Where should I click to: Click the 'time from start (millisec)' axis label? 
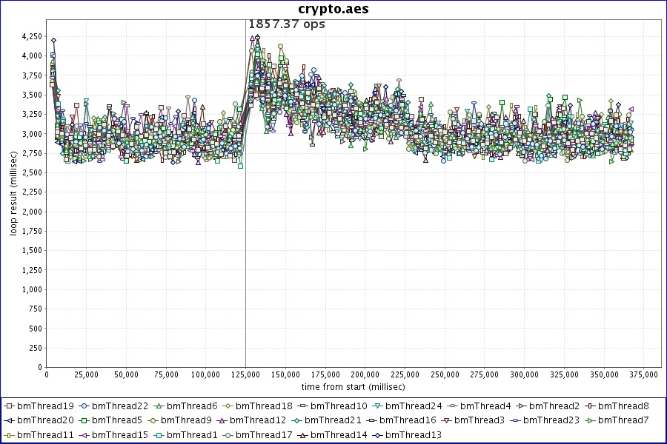(353, 387)
